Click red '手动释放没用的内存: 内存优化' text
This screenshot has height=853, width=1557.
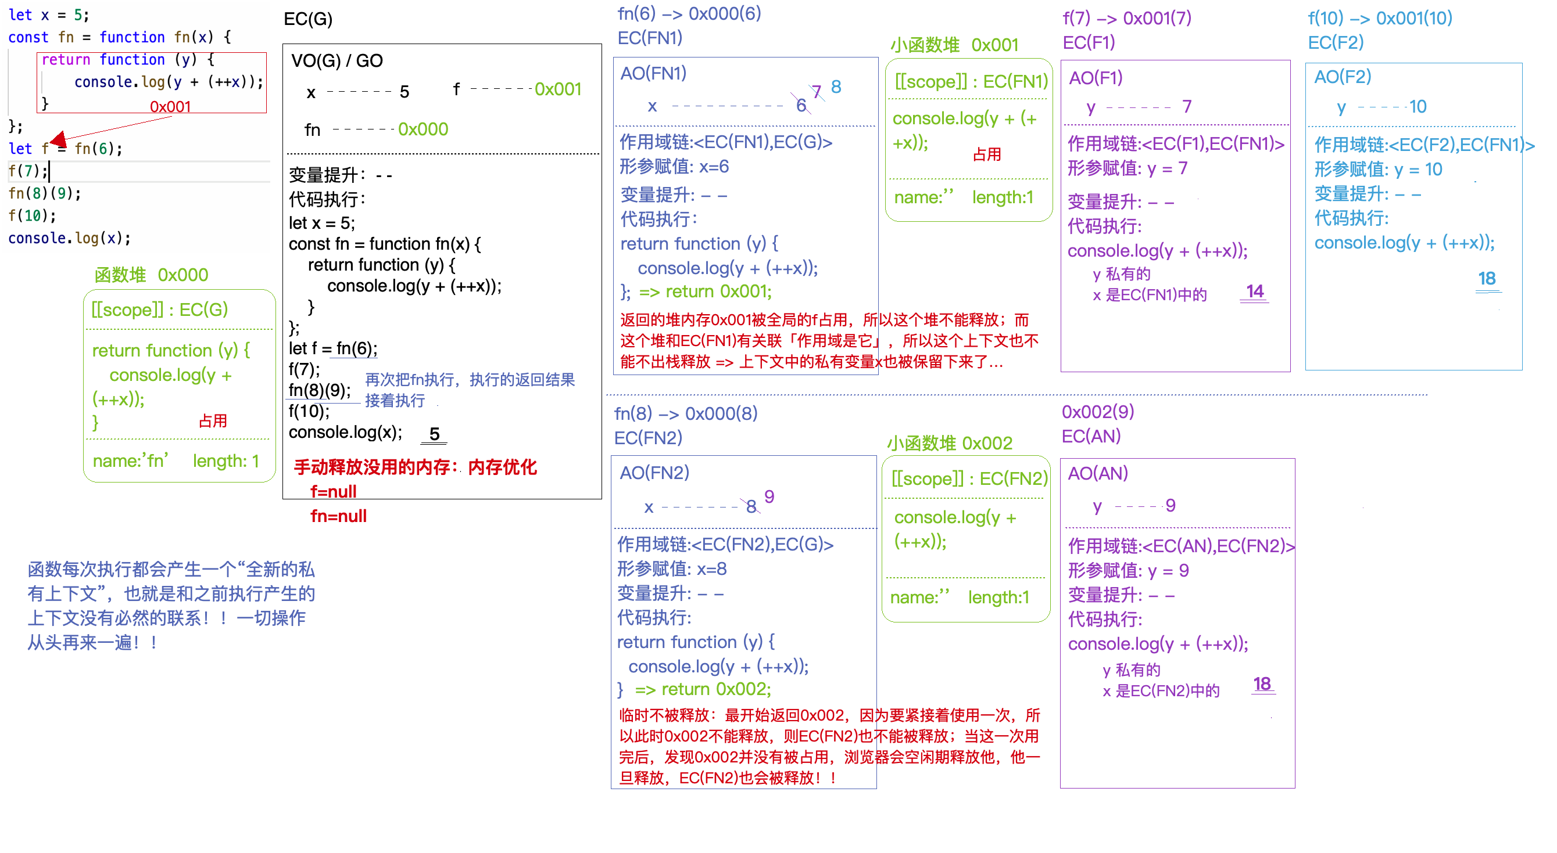(415, 467)
